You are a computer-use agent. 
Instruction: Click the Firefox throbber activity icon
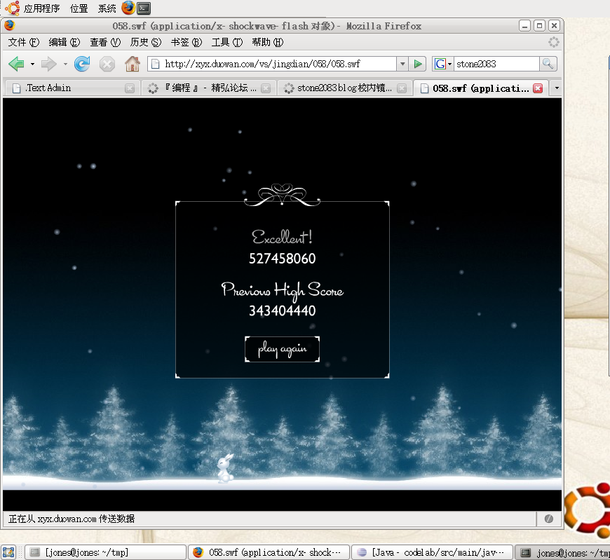pyautogui.click(x=554, y=42)
